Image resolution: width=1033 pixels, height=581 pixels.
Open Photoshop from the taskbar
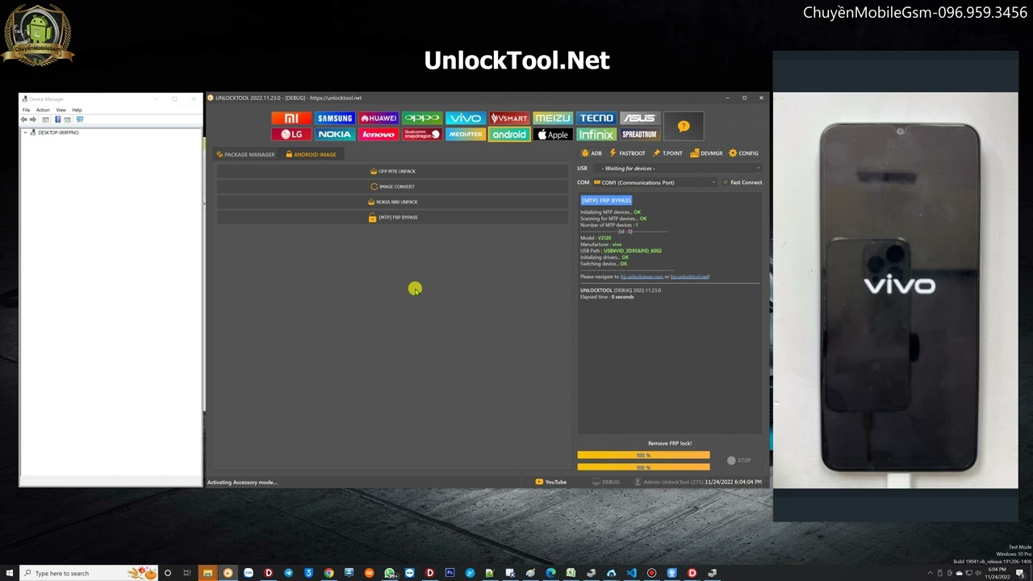(450, 573)
